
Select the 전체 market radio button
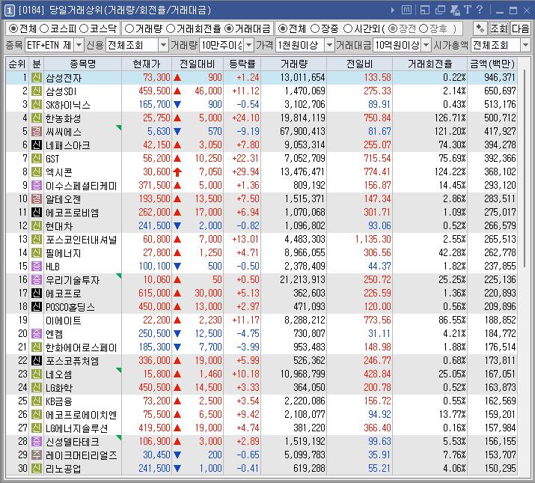coord(13,28)
